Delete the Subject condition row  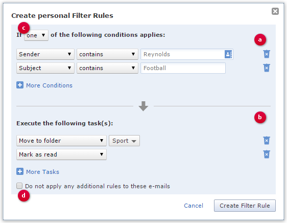267,68
